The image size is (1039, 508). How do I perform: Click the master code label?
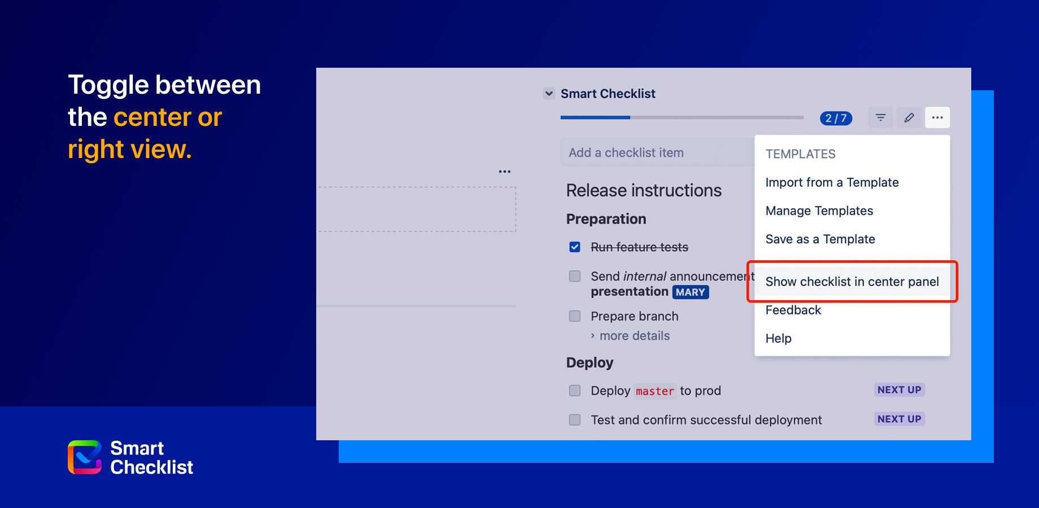(654, 391)
